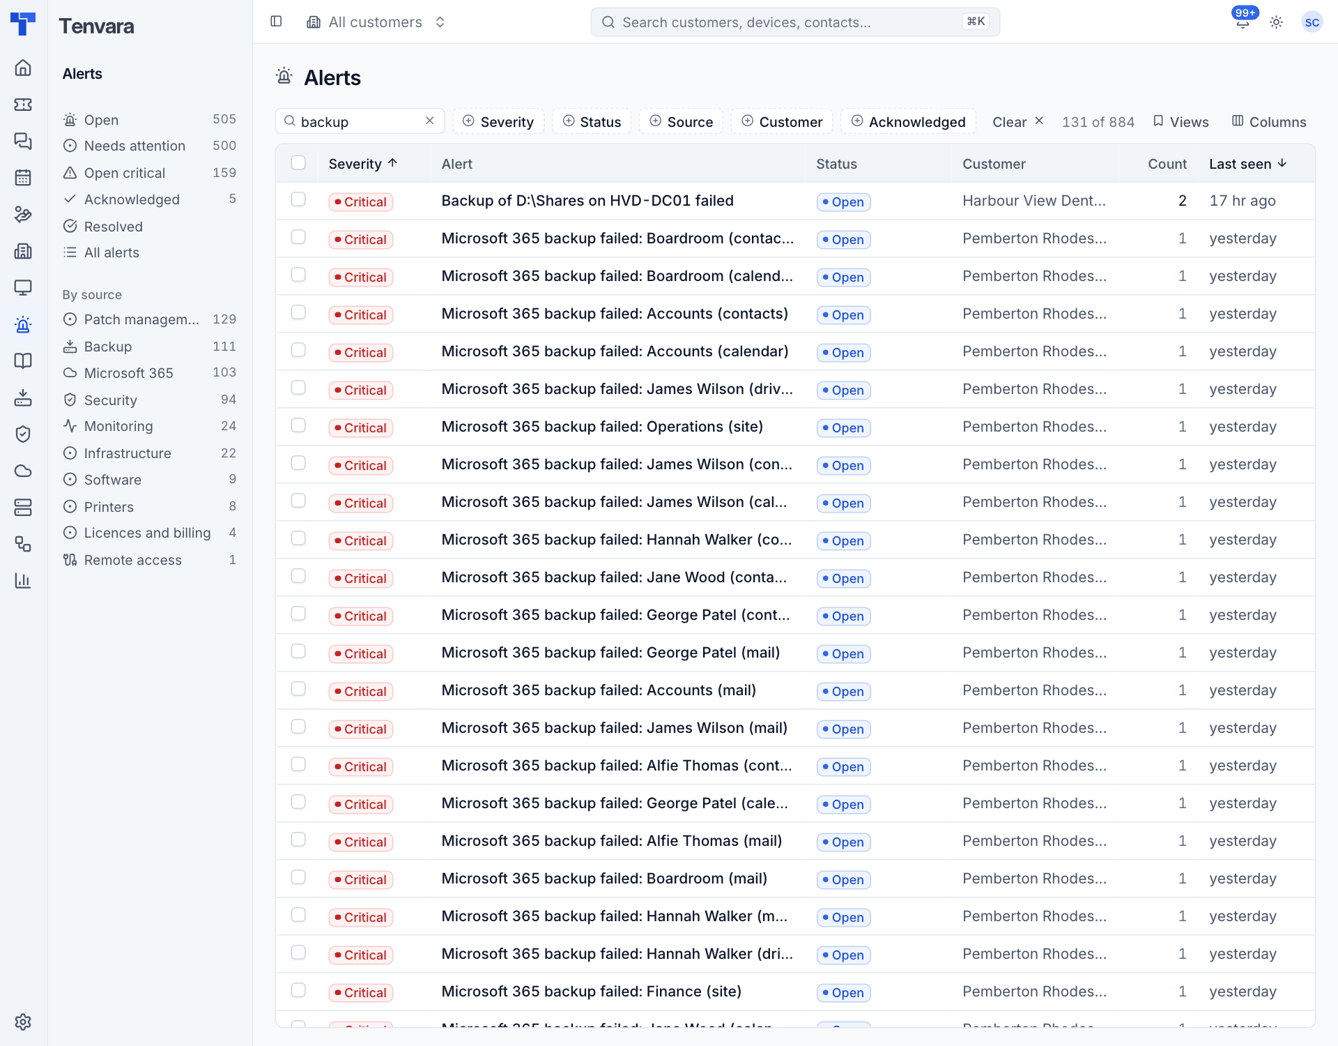Add a Source filter
1338x1046 pixels.
pyautogui.click(x=681, y=121)
